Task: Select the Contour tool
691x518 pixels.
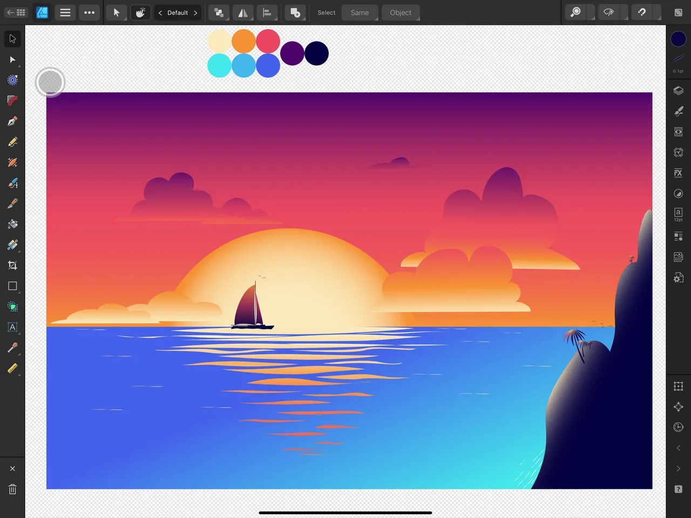Action: point(12,80)
